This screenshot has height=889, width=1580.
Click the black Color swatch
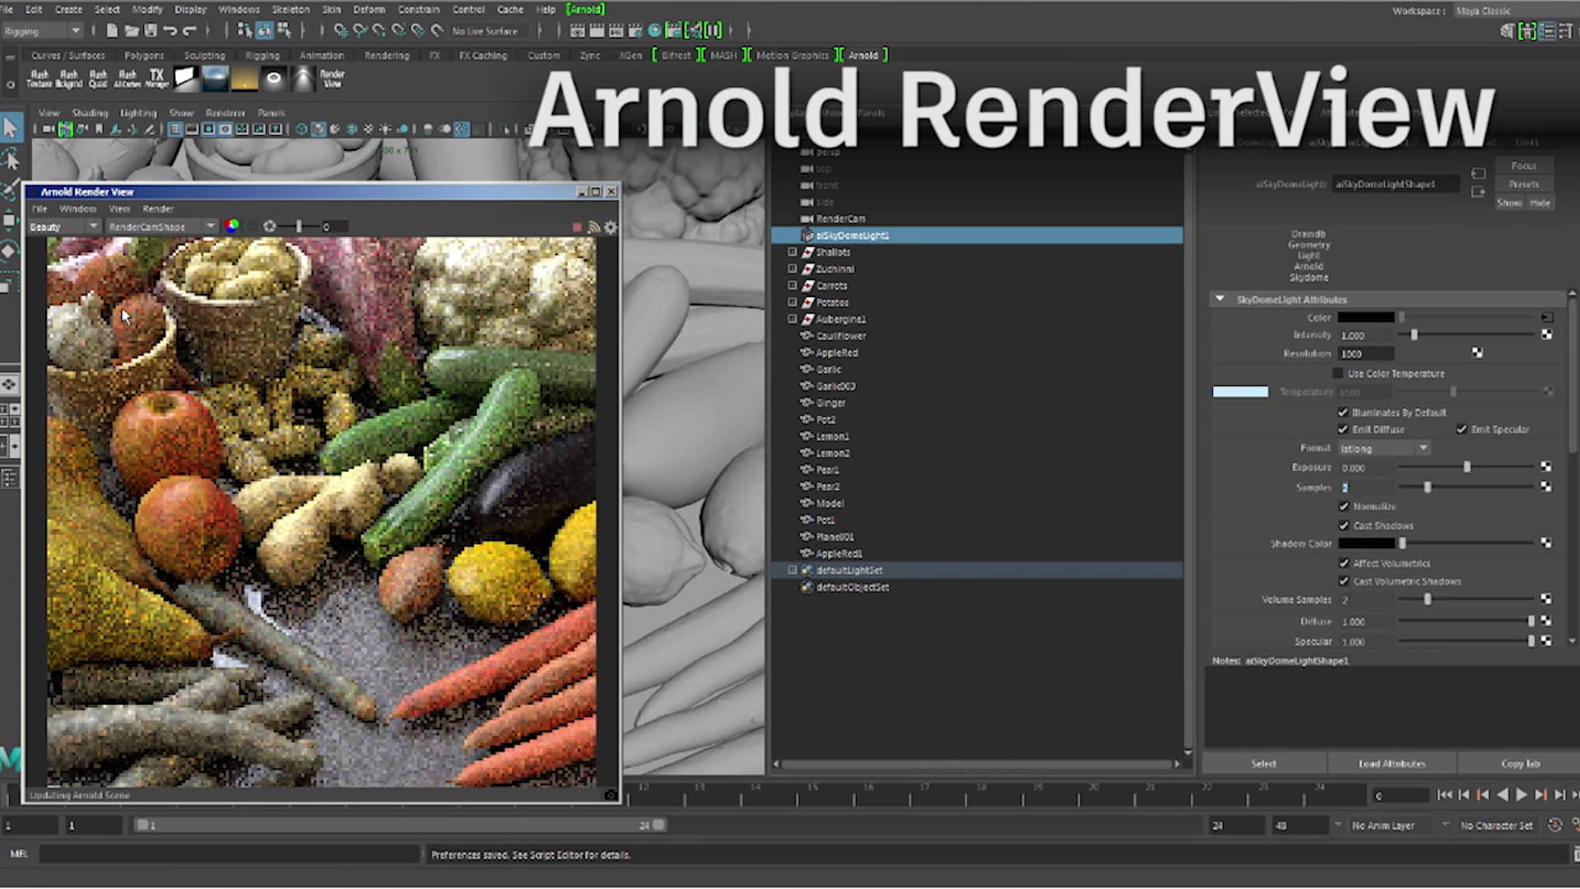coord(1366,317)
